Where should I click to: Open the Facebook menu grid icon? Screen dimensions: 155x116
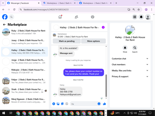(x=135, y=17)
